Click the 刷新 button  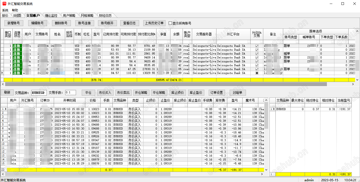click(7, 93)
